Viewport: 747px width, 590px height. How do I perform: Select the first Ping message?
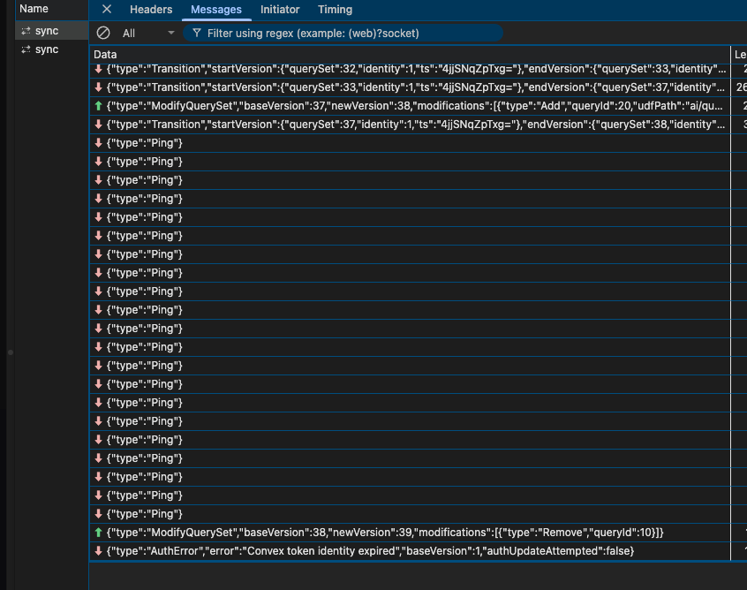[410, 143]
